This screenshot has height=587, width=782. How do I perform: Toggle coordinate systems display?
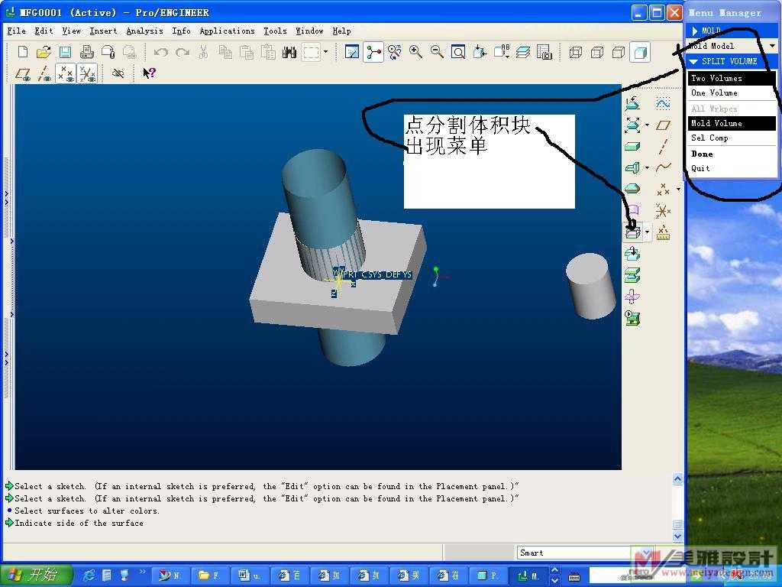(x=87, y=74)
